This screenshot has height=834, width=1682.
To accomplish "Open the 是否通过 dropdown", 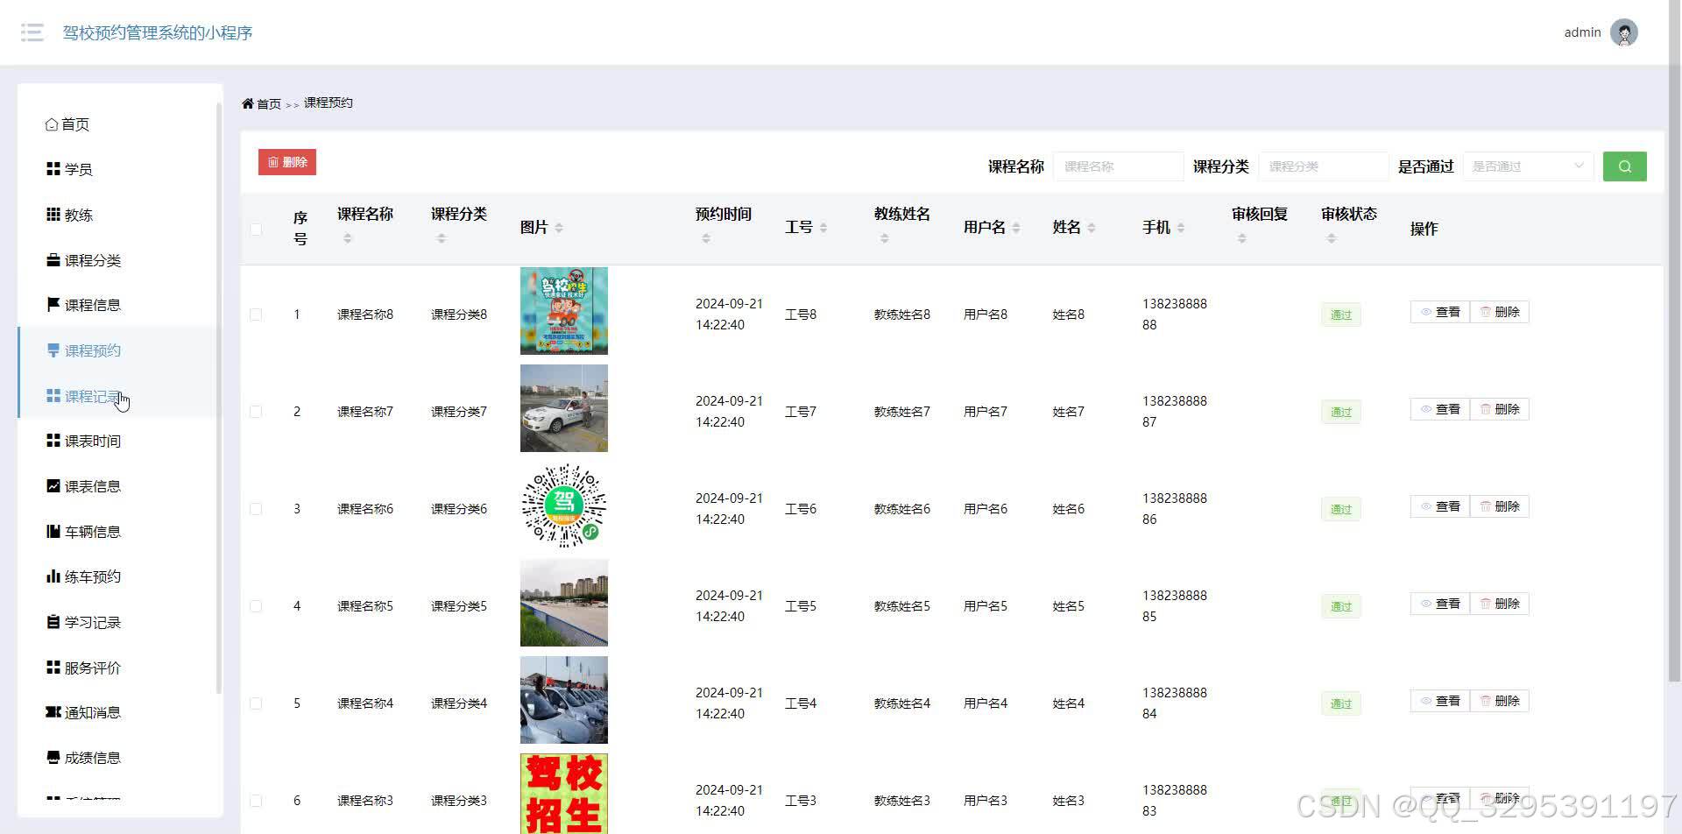I will 1528,166.
